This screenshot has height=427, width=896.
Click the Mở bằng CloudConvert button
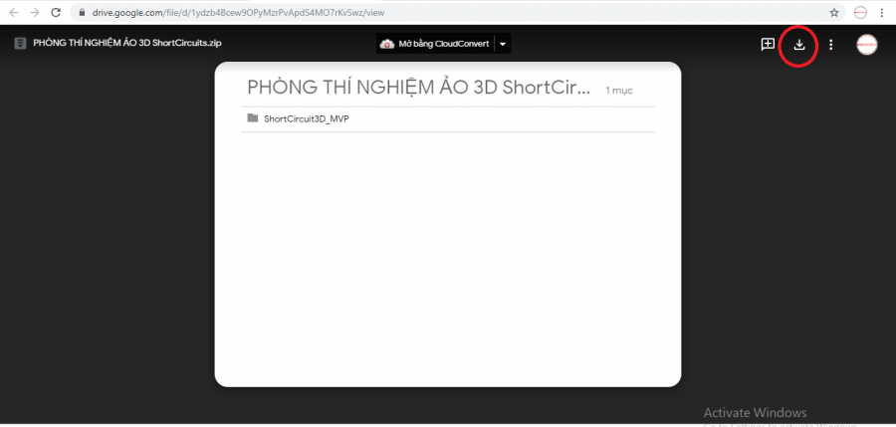pos(435,44)
